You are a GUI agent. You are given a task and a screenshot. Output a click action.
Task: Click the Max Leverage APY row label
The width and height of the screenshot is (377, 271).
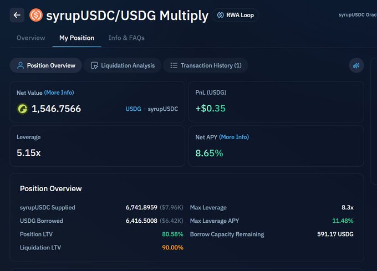tap(215, 221)
